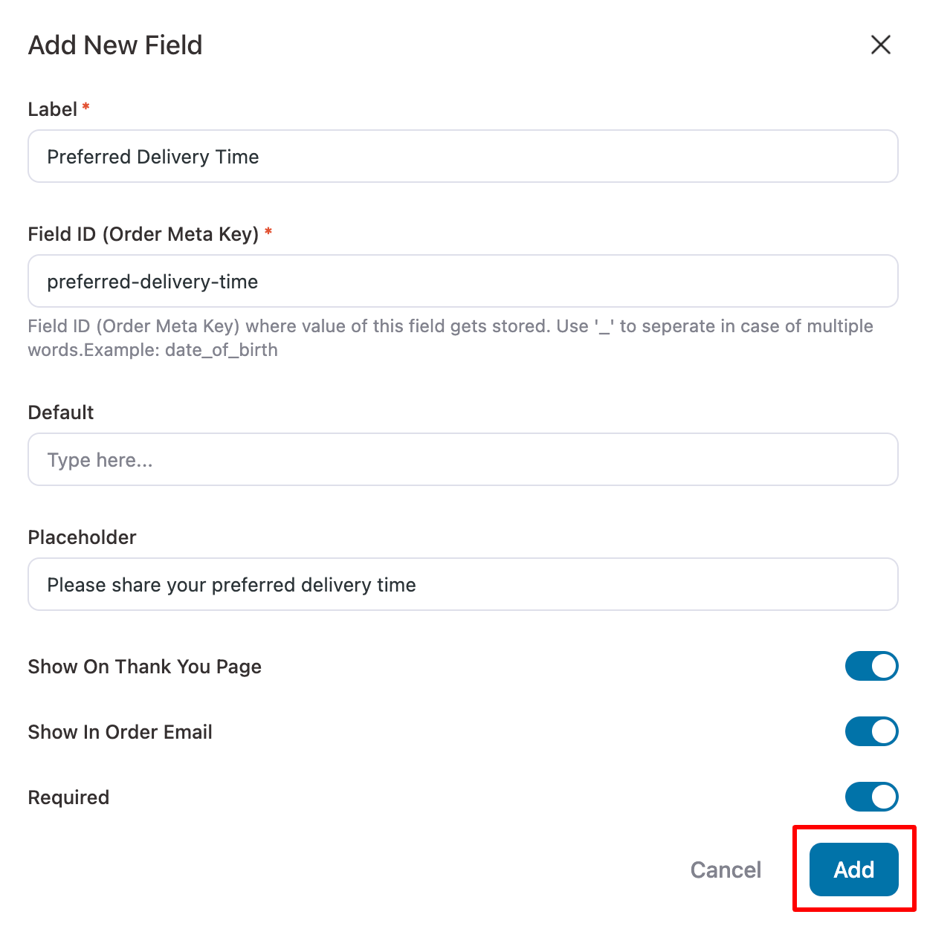Click the Add New Field dialog title

pos(115,45)
